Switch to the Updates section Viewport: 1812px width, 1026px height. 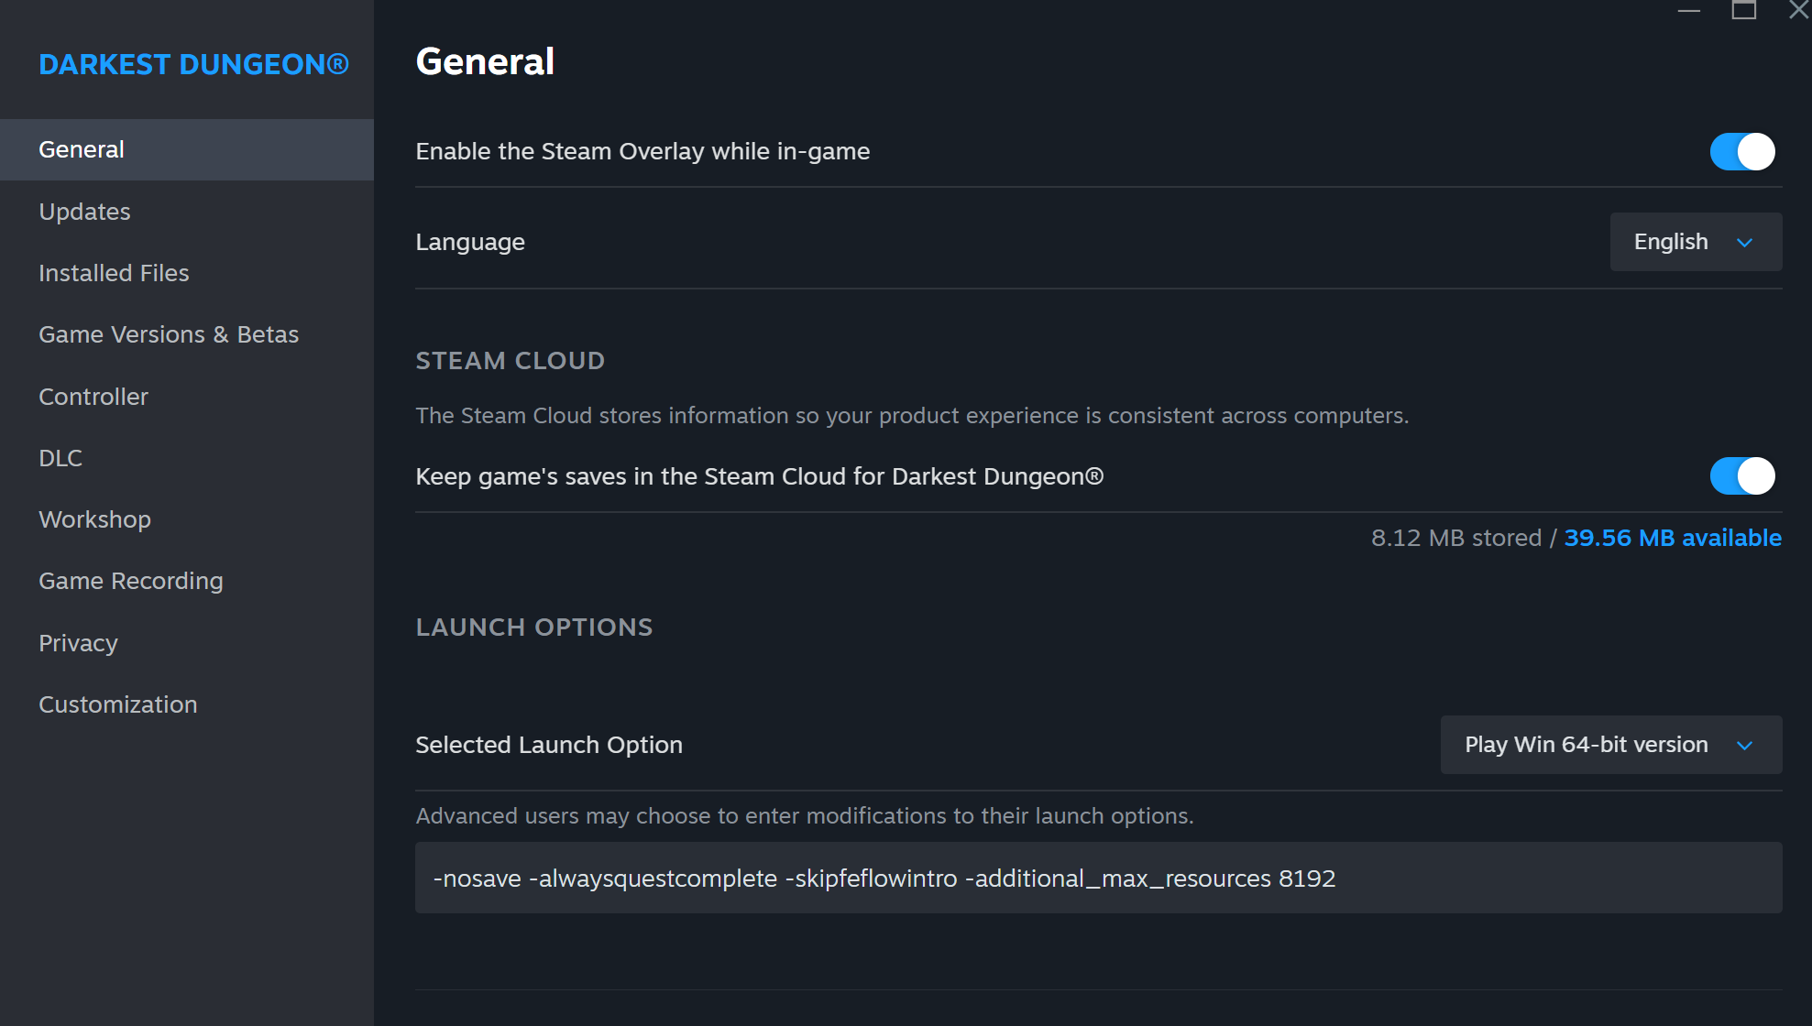(84, 212)
